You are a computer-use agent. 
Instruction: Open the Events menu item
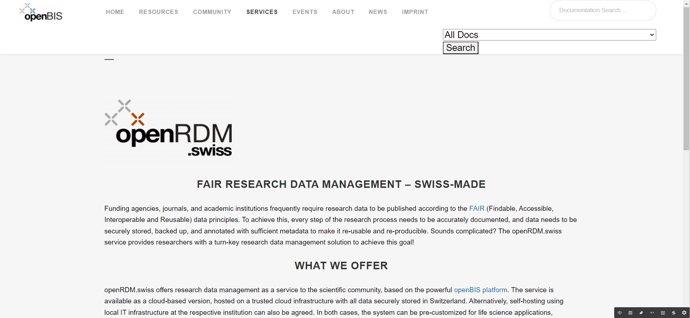click(305, 12)
